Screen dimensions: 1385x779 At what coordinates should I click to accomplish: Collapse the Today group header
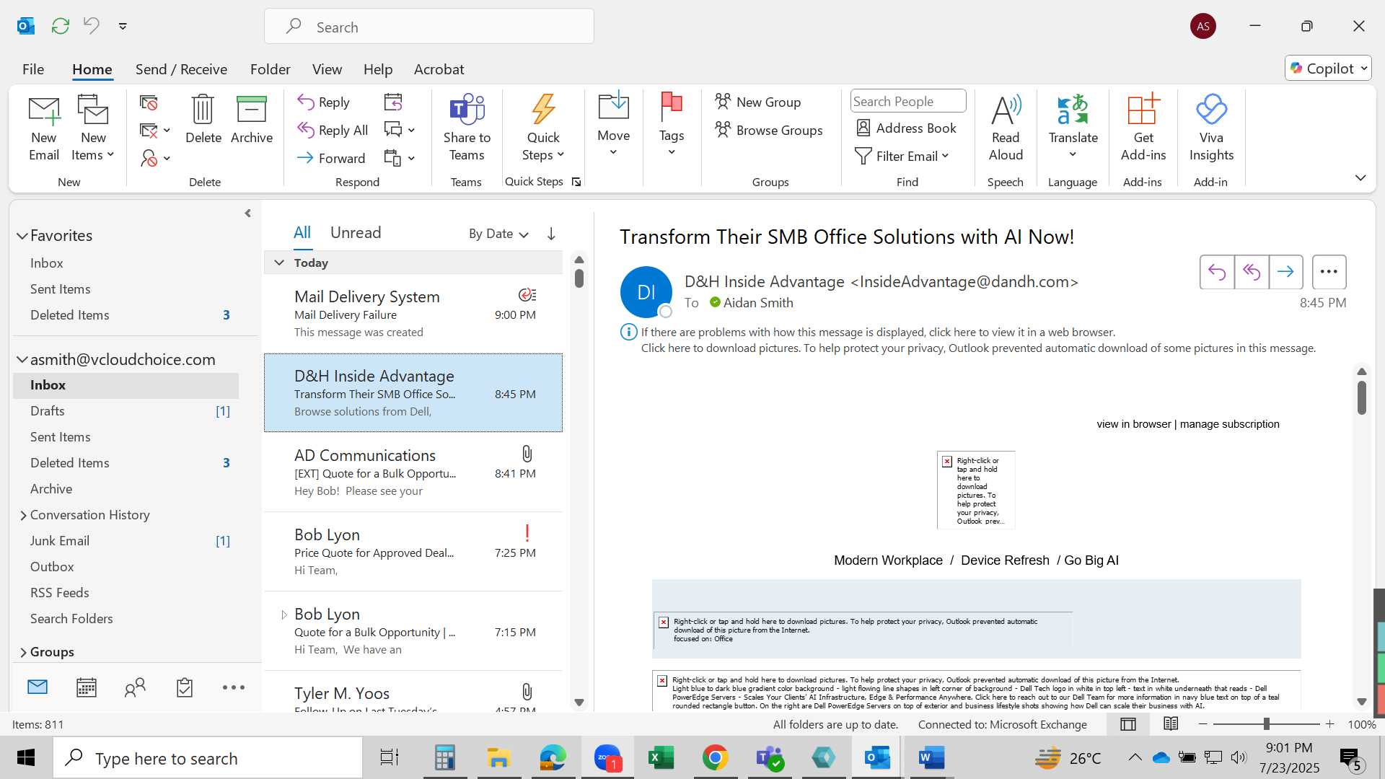[279, 263]
